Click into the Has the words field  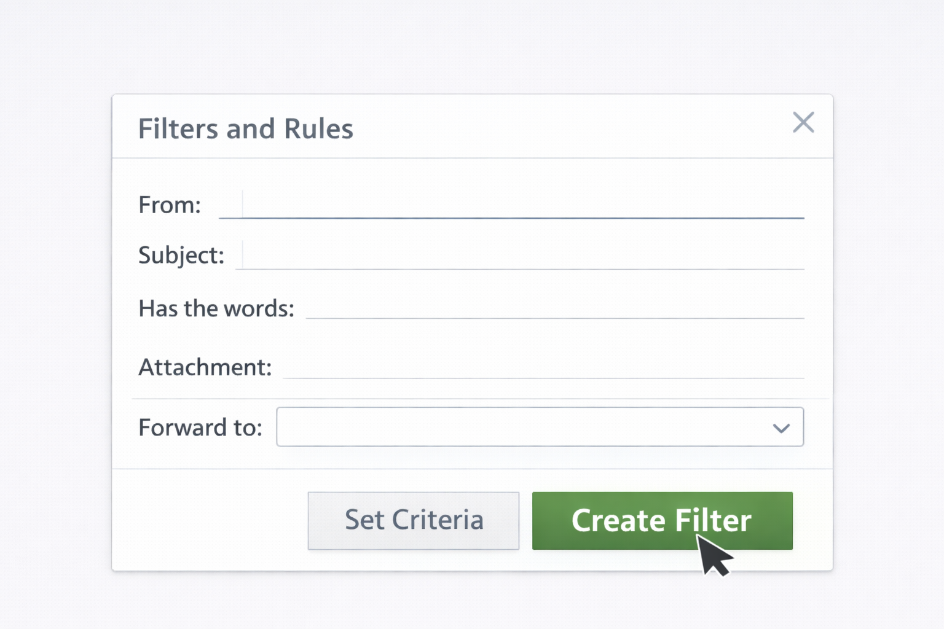tap(553, 307)
